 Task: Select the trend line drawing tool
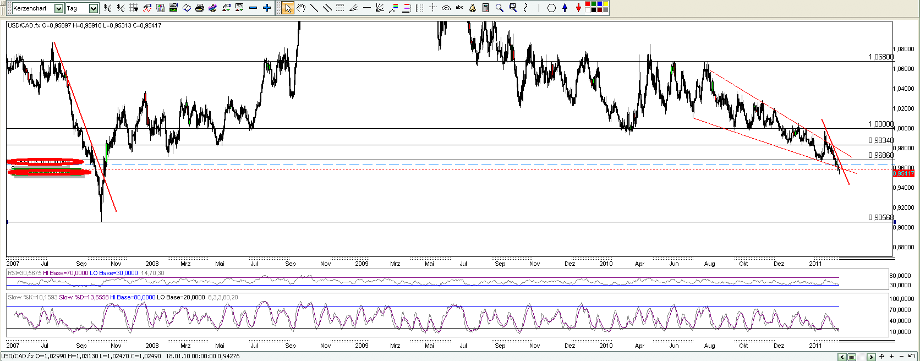pos(314,8)
